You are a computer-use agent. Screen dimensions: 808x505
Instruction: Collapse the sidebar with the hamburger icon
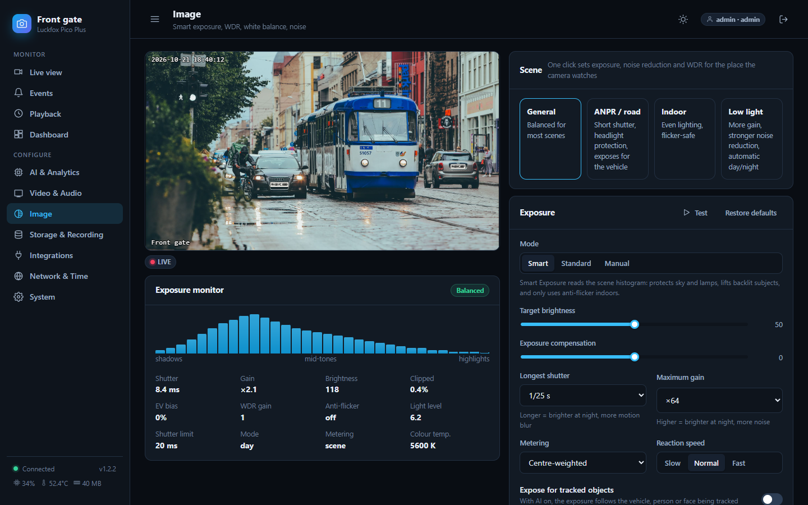pos(155,19)
